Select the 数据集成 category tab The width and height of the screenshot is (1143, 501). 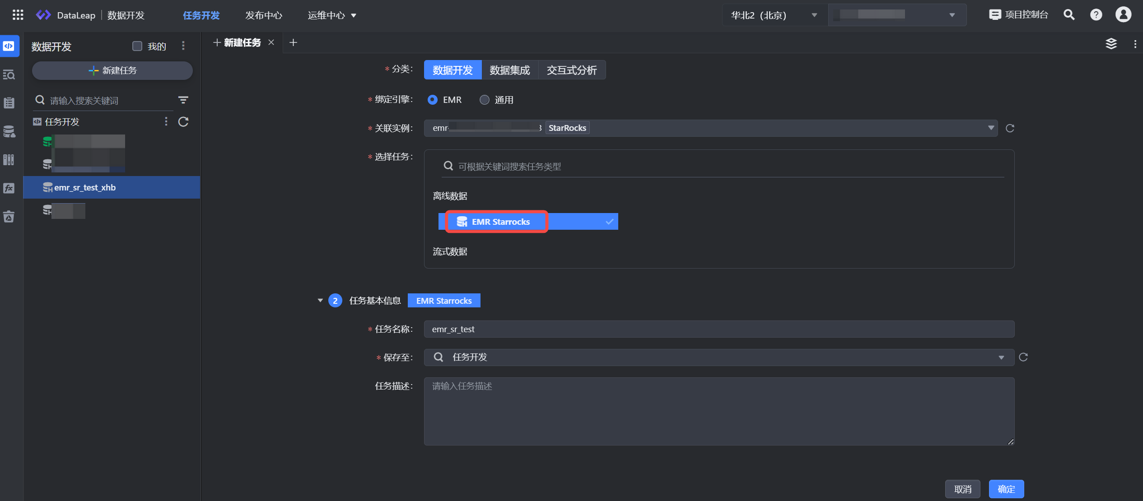[510, 70]
